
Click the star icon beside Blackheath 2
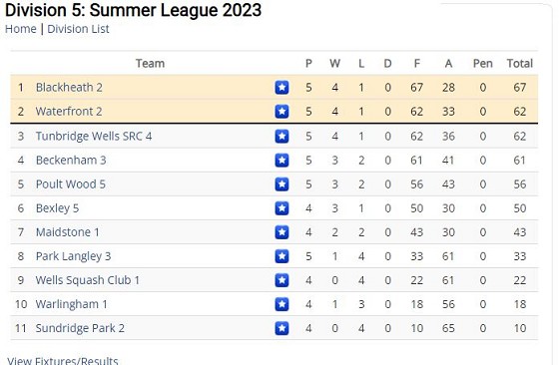tap(281, 87)
